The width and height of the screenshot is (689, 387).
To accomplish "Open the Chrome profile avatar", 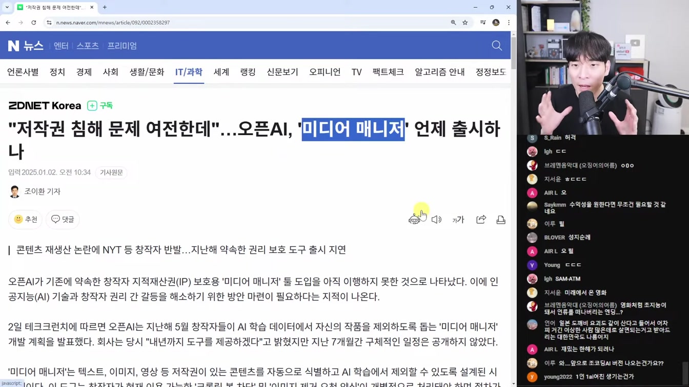I will (496, 23).
